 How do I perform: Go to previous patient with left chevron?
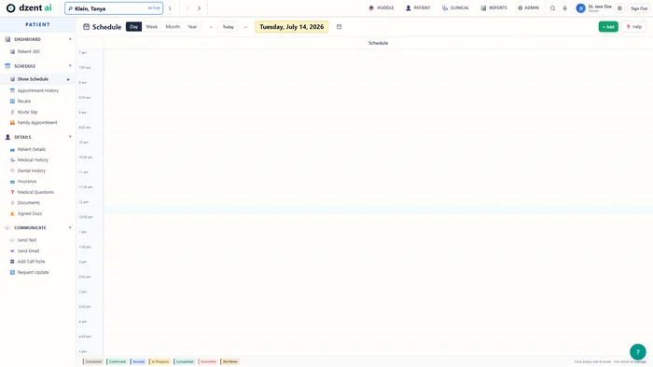[x=188, y=8]
